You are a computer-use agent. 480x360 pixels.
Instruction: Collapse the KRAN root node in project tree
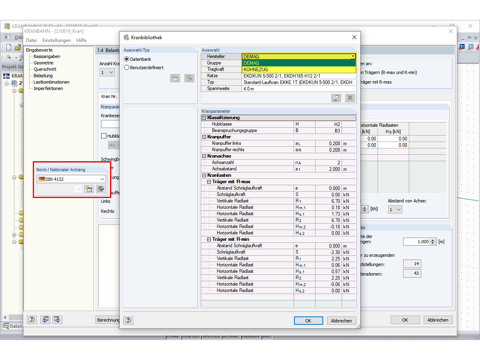7,83
